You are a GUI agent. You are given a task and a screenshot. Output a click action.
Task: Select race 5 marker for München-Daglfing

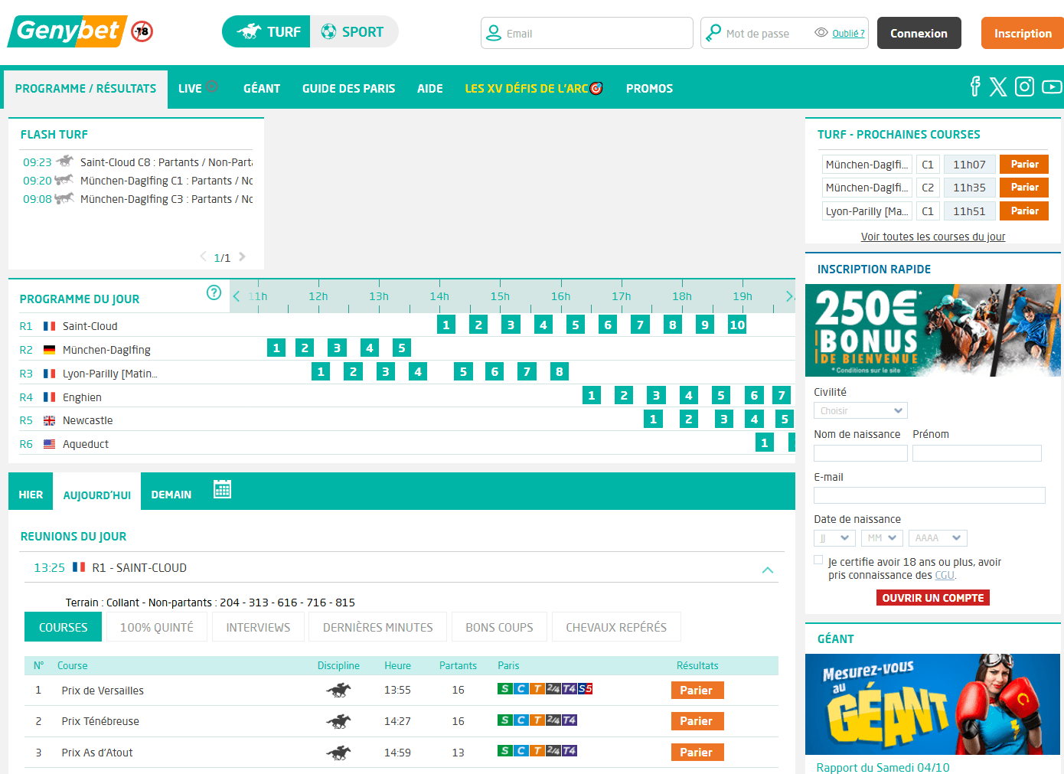click(402, 348)
